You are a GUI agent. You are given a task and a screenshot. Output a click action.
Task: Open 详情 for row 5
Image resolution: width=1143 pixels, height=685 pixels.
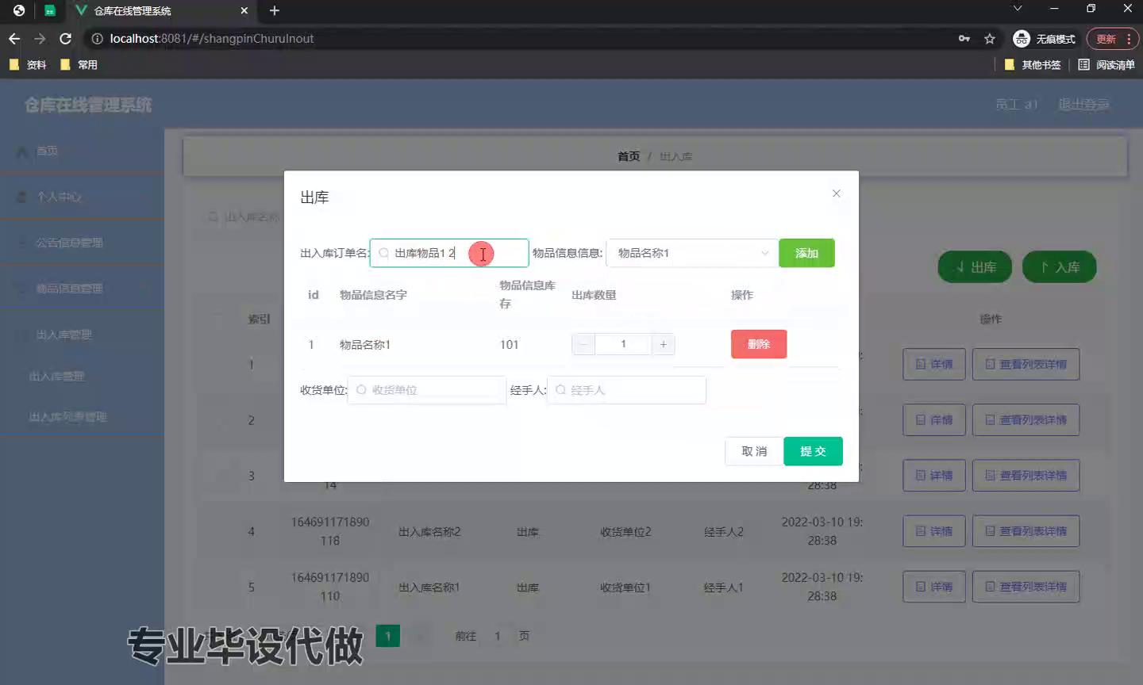pyautogui.click(x=934, y=586)
